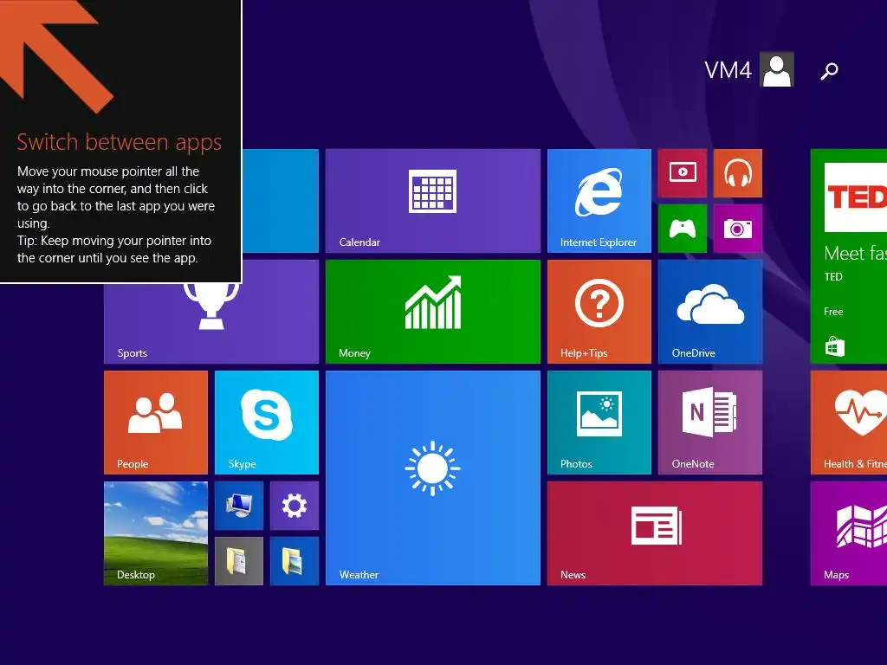This screenshot has height=665, width=887.
Task: Open the Maps tile
Action: coord(849,533)
